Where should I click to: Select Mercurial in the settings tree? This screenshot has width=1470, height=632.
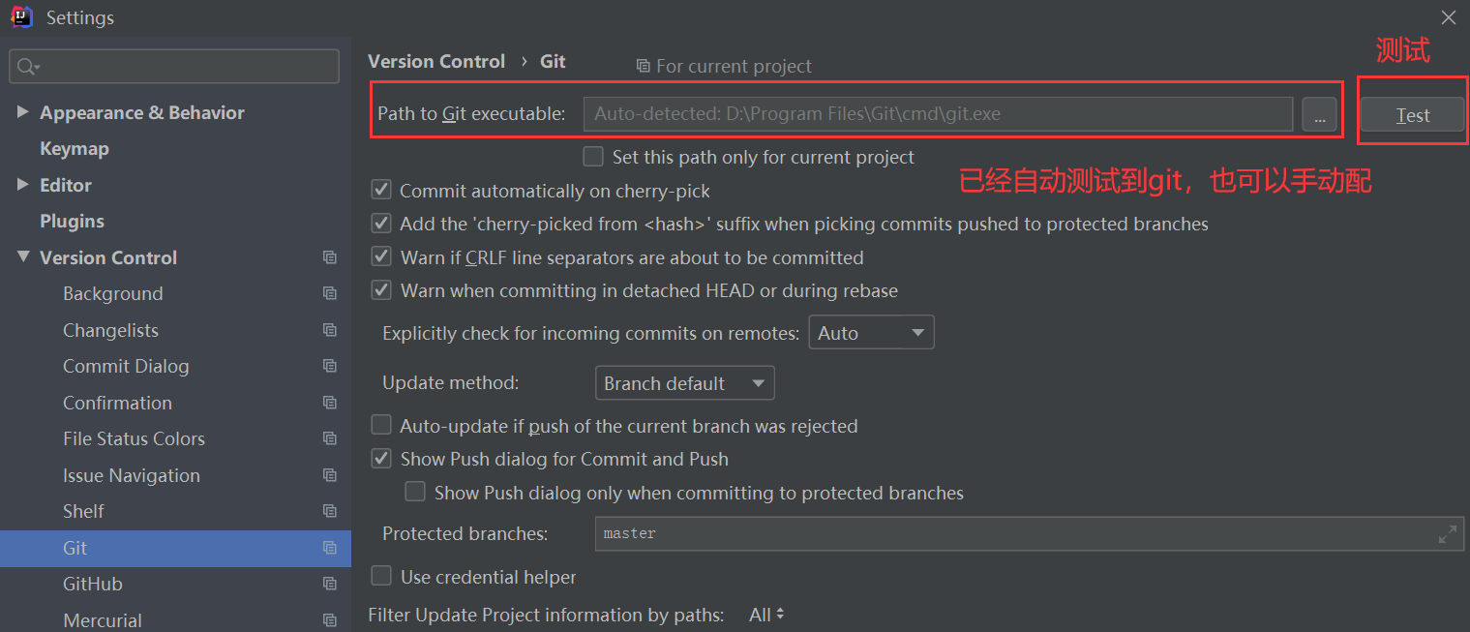[x=102, y=620]
